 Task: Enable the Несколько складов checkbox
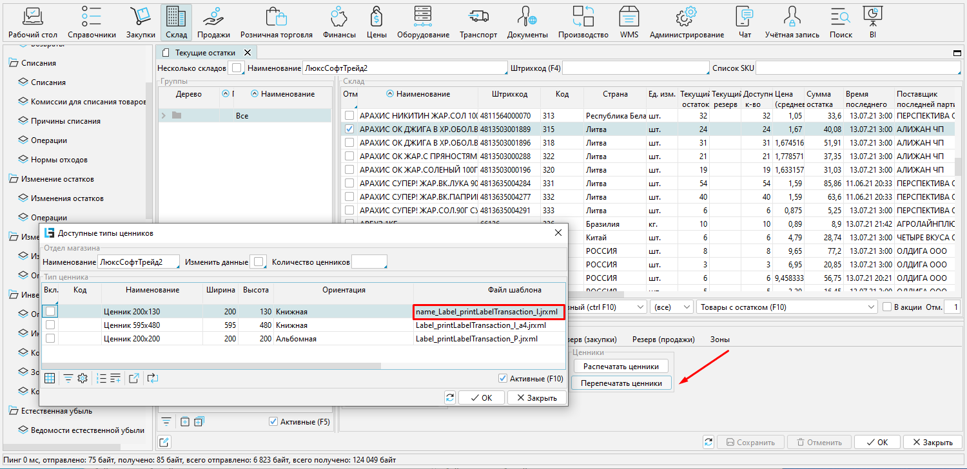pos(237,68)
